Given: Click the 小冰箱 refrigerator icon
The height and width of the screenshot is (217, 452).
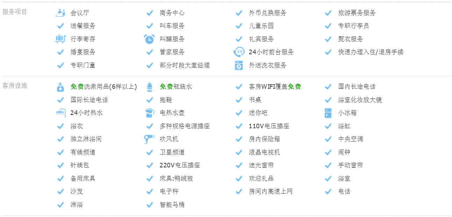Looking at the screenshot, I should coord(328,113).
